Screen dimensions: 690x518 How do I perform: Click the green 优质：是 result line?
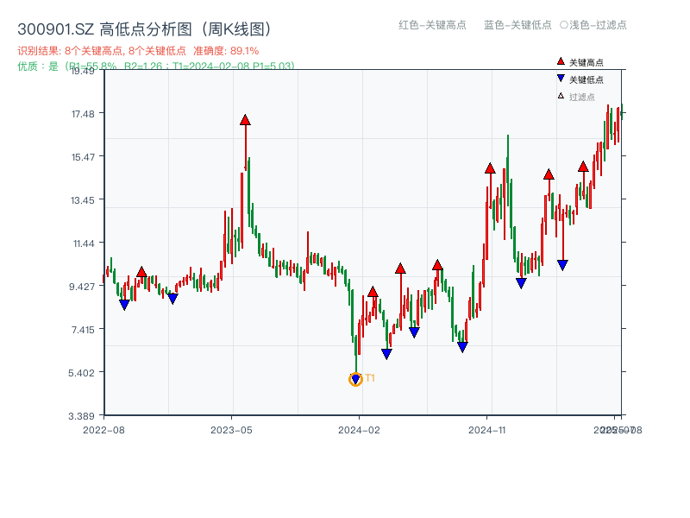pos(156,66)
